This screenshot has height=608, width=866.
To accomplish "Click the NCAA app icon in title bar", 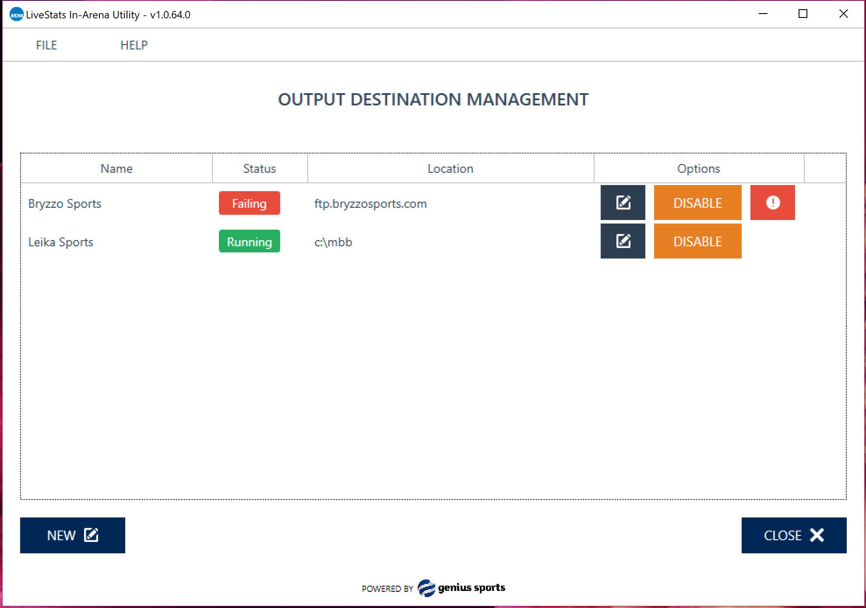I will [16, 14].
